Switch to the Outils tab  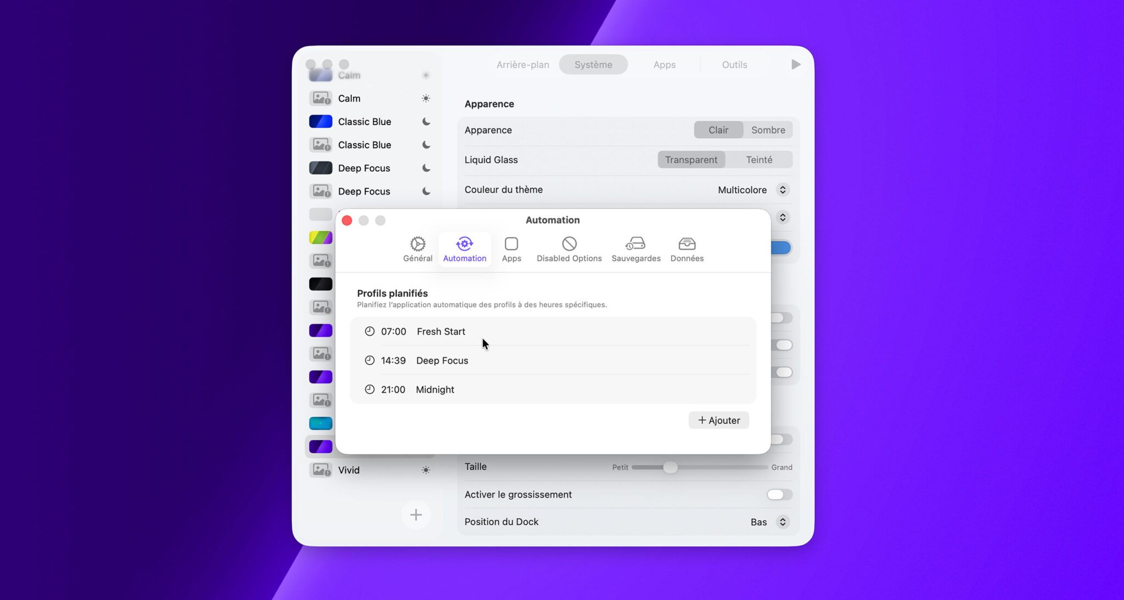click(734, 64)
